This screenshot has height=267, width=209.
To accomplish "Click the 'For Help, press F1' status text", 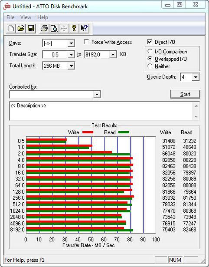I will (24, 260).
